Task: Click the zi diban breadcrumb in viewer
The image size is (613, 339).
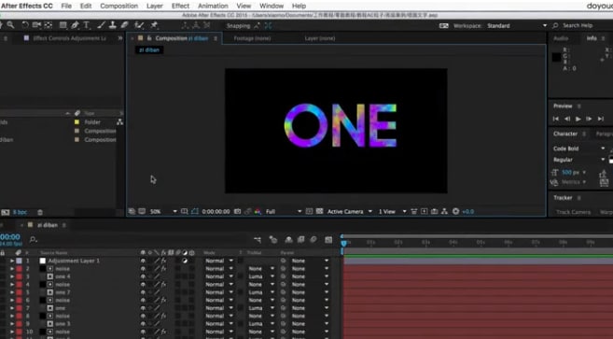Action: [149, 50]
